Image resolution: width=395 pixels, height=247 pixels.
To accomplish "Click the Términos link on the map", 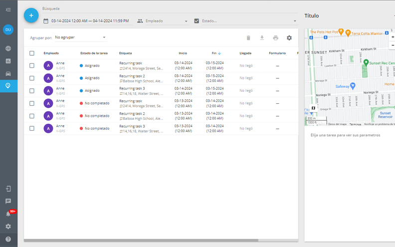I will (355, 124).
